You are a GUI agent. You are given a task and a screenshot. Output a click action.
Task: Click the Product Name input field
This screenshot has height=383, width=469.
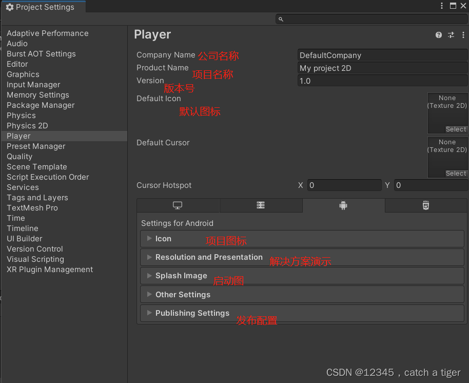[383, 68]
